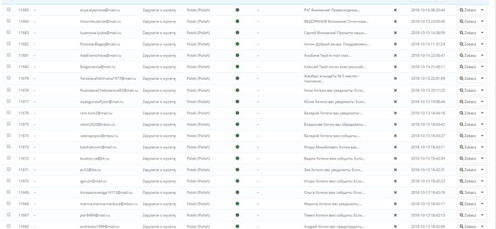
Task: Tick the checkbox for row 11684
Action: click(9, 21)
